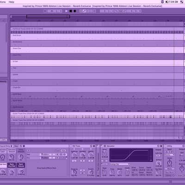Click the Comp Amount macro knob
The width and height of the screenshot is (185, 185).
tap(21, 157)
